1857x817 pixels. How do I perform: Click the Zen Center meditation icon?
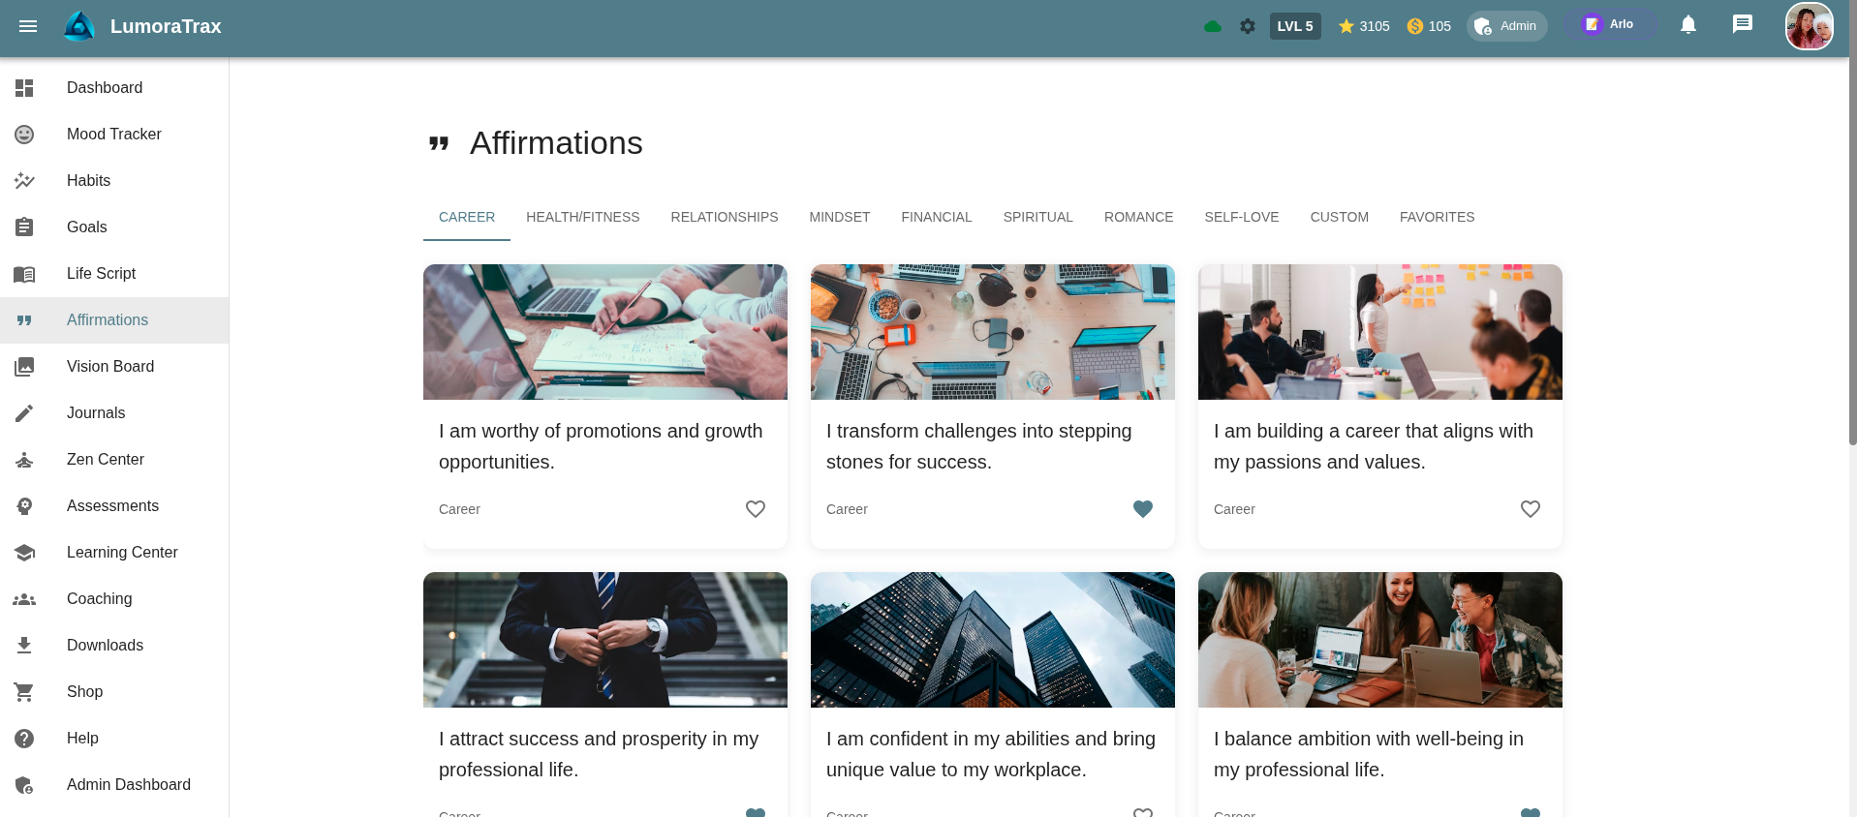(24, 460)
